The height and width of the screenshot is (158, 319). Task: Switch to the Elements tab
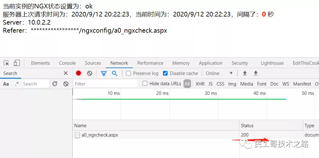tap(40, 63)
